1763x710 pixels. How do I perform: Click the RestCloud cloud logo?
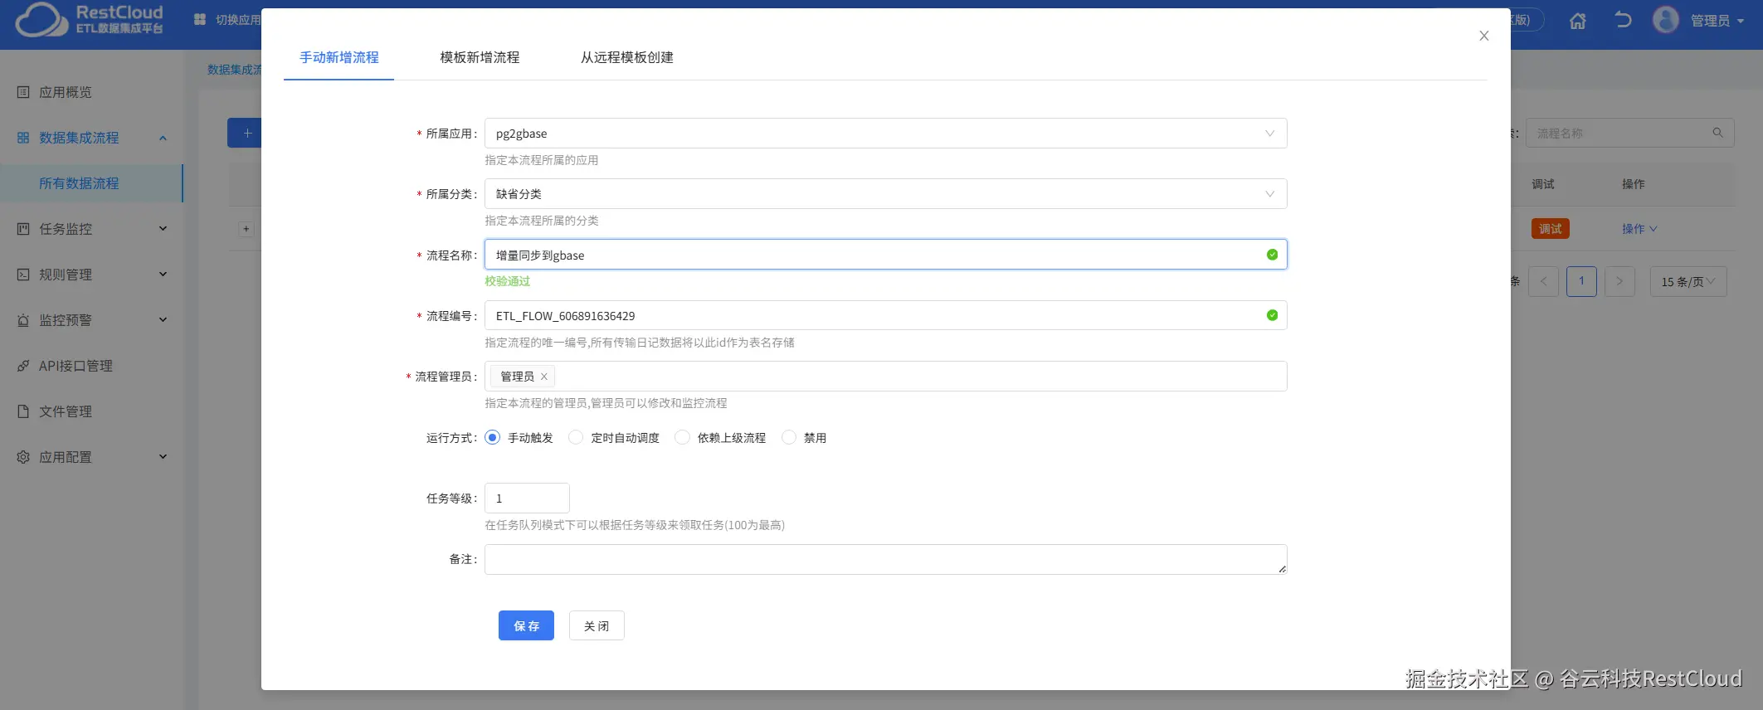tap(41, 20)
